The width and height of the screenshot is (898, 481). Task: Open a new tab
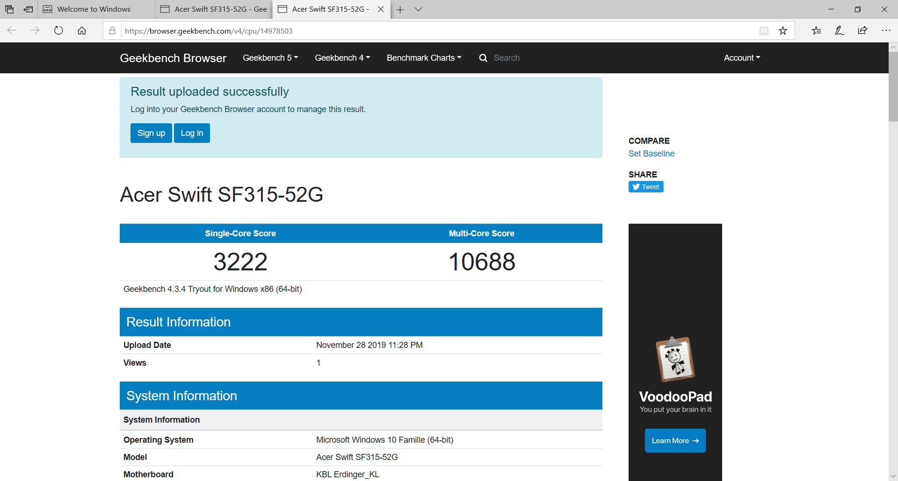point(400,9)
